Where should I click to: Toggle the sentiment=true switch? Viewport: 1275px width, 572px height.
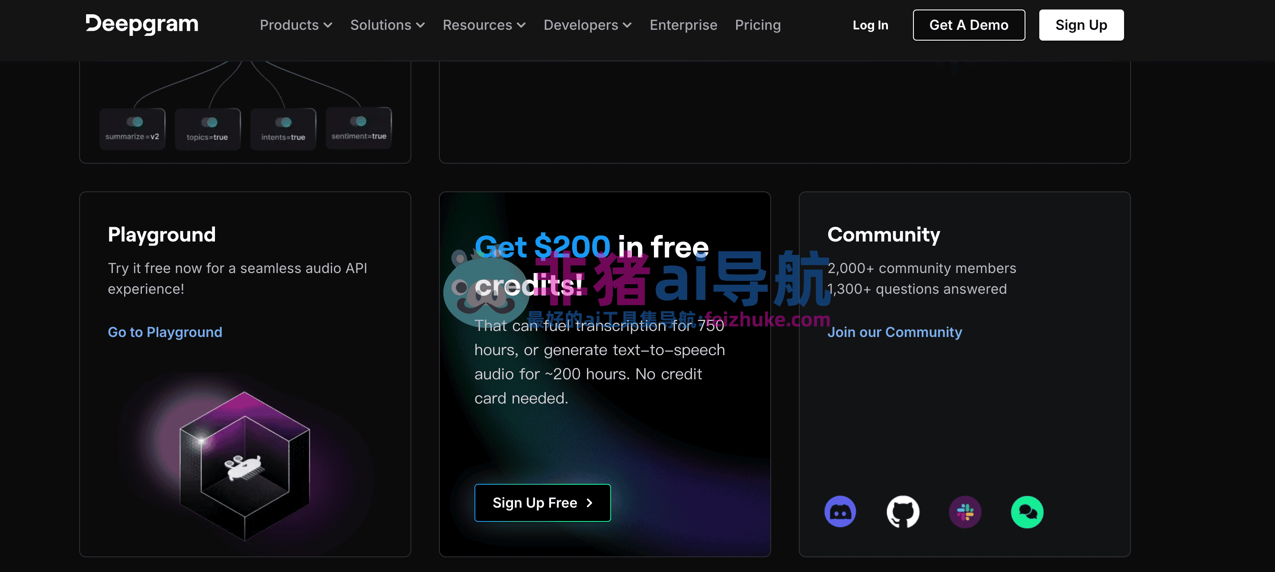click(359, 121)
